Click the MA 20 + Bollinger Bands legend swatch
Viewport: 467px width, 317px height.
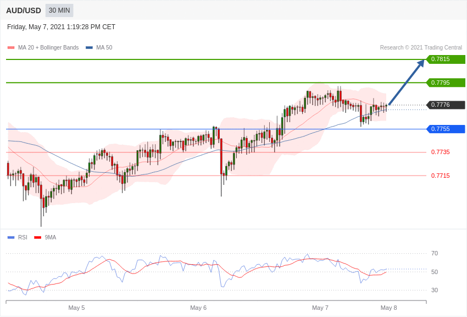11,48
